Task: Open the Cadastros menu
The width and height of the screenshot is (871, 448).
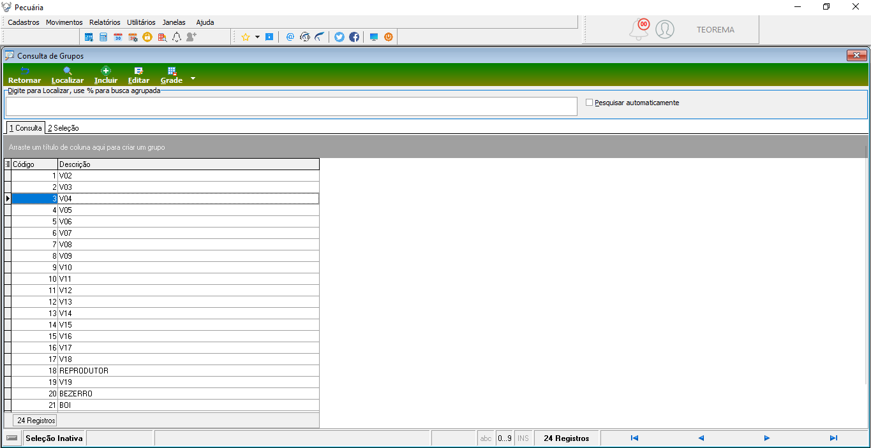Action: pyautogui.click(x=24, y=22)
